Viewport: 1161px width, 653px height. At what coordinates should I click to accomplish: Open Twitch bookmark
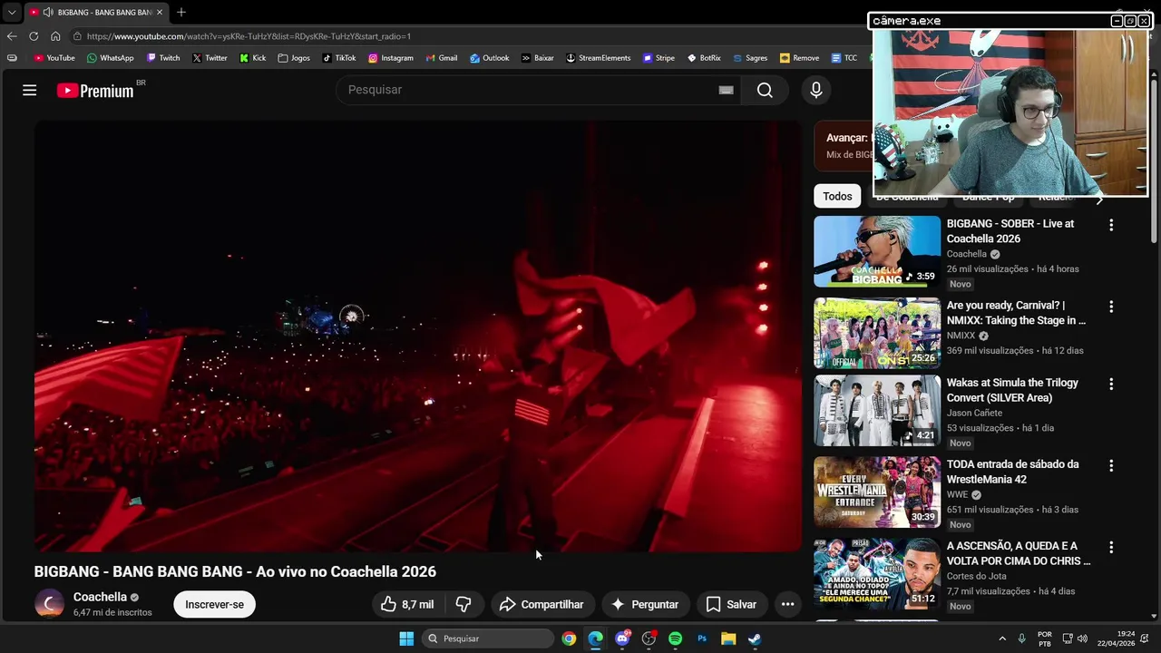pos(163,58)
